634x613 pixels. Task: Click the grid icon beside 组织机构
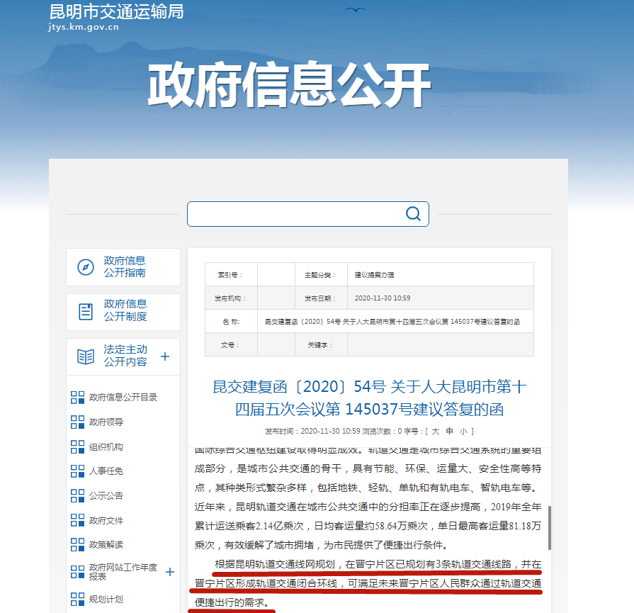tap(77, 446)
